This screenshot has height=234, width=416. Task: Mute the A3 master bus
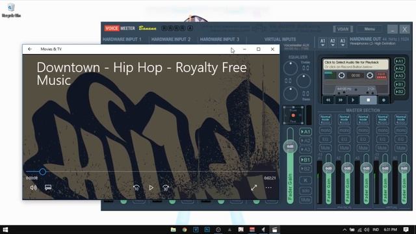pyautogui.click(x=363, y=148)
